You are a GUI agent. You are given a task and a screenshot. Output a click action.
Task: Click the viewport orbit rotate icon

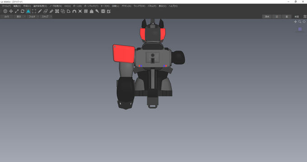(x=304, y=22)
